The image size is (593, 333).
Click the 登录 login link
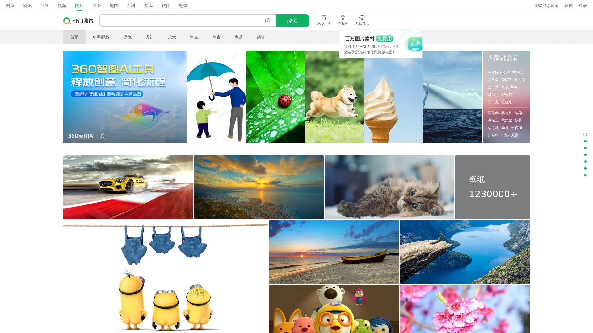(x=582, y=6)
